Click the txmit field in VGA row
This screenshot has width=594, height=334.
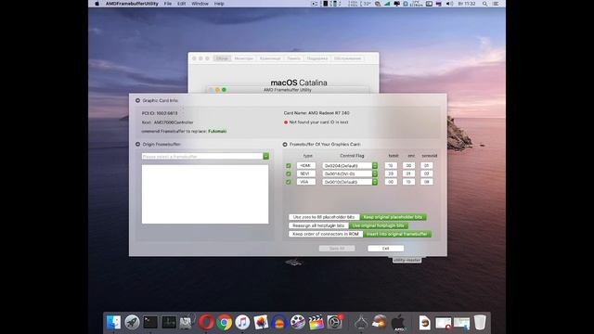click(x=391, y=182)
